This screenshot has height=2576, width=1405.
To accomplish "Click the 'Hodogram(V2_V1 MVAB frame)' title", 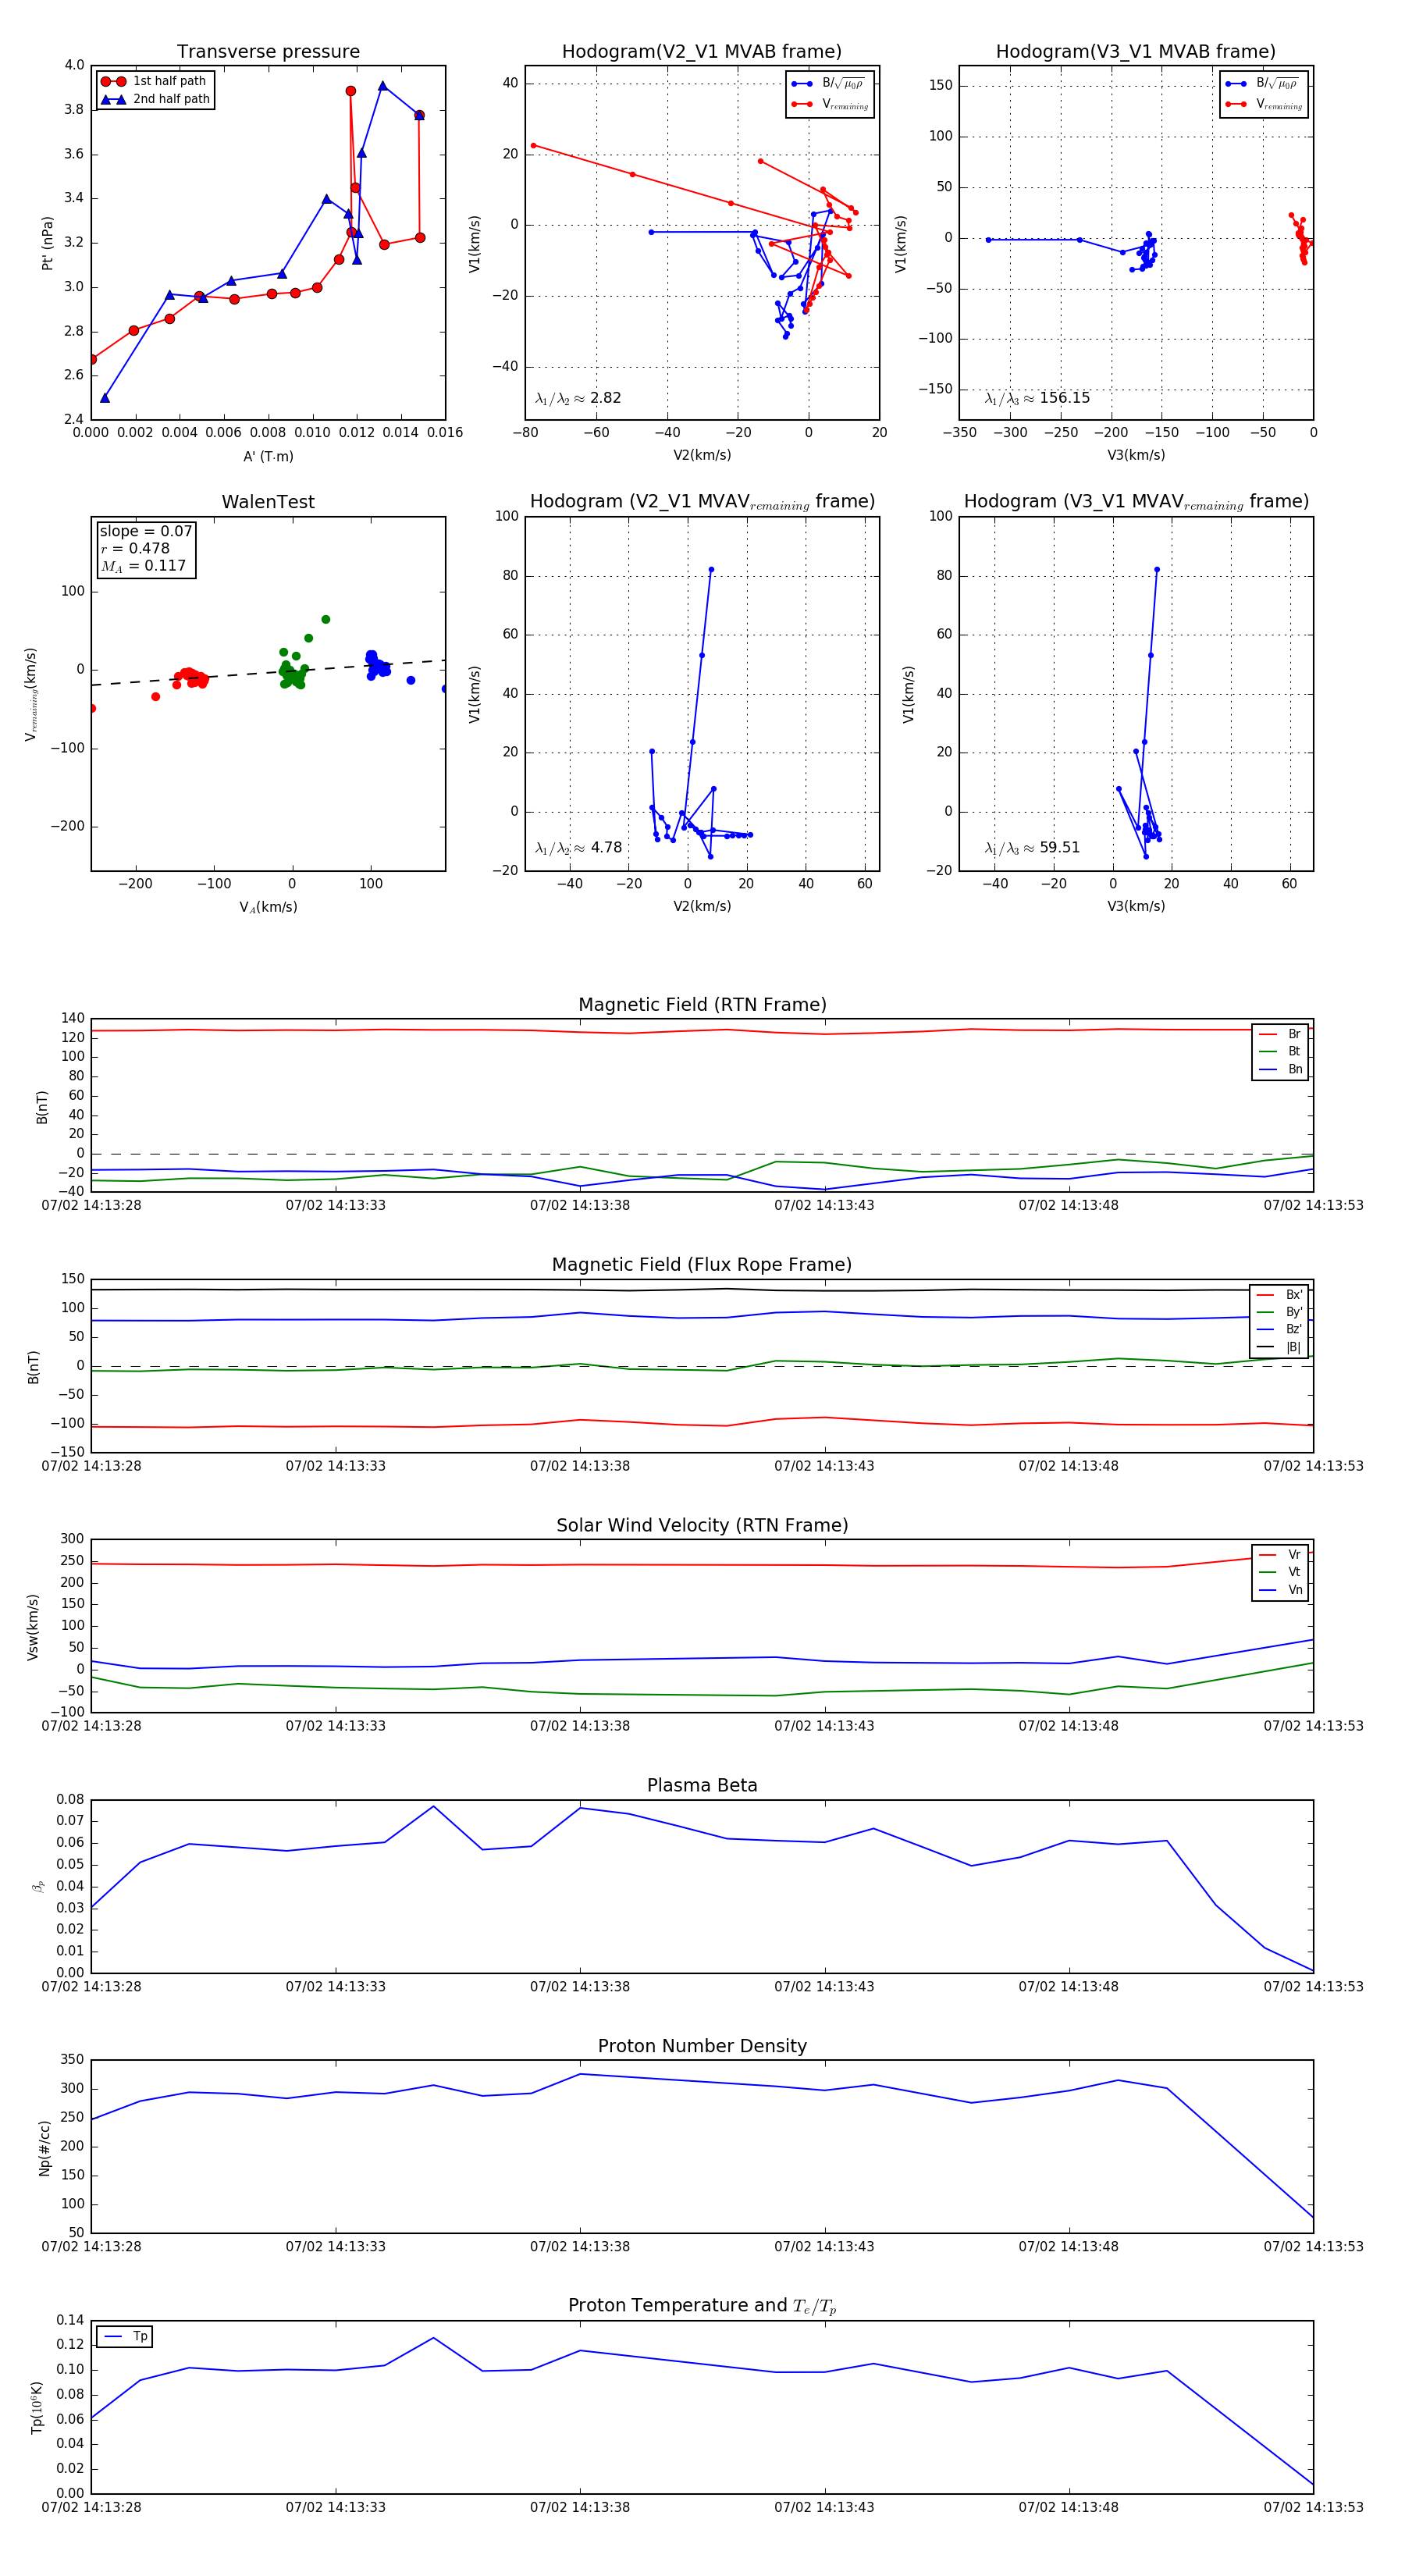I will click(x=702, y=52).
